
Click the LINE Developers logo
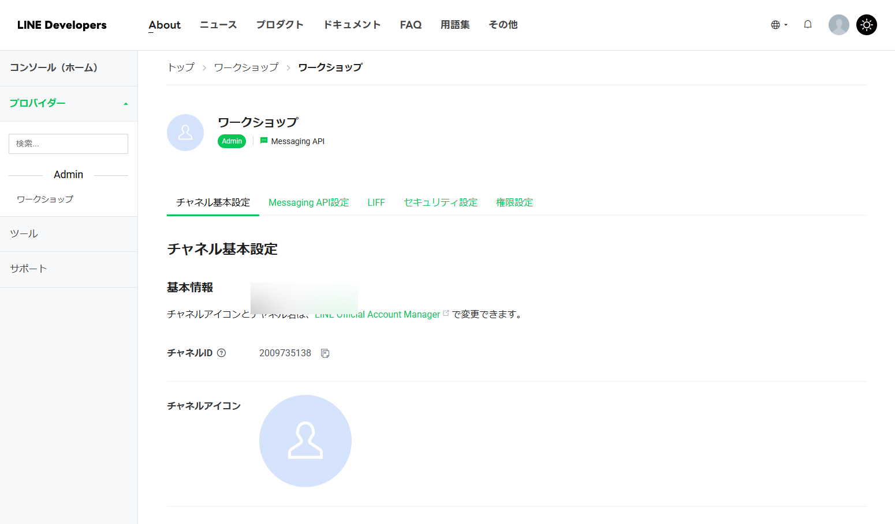click(x=61, y=25)
